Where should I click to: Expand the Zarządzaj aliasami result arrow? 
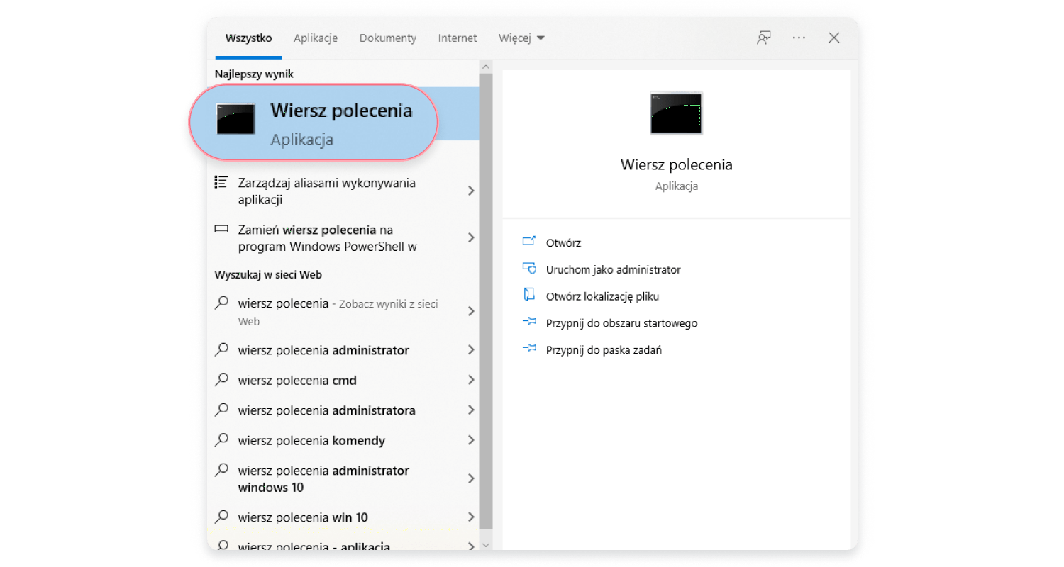(x=471, y=191)
